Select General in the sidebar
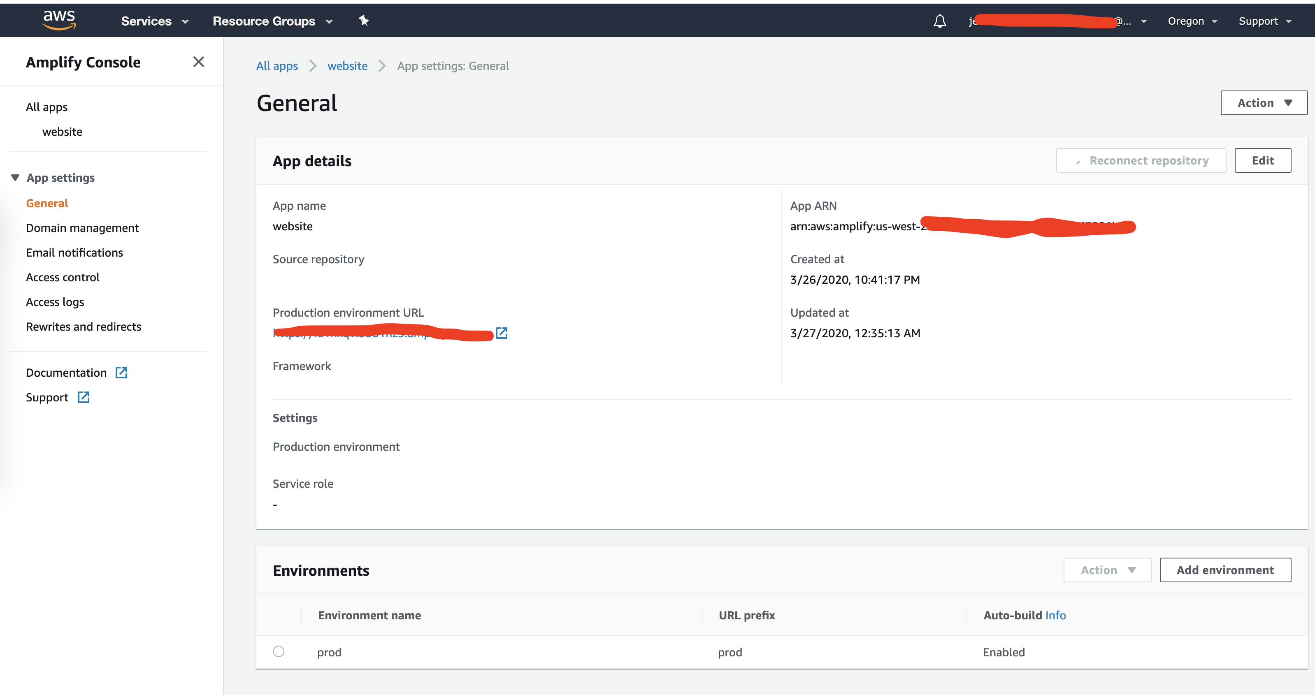 click(x=47, y=203)
